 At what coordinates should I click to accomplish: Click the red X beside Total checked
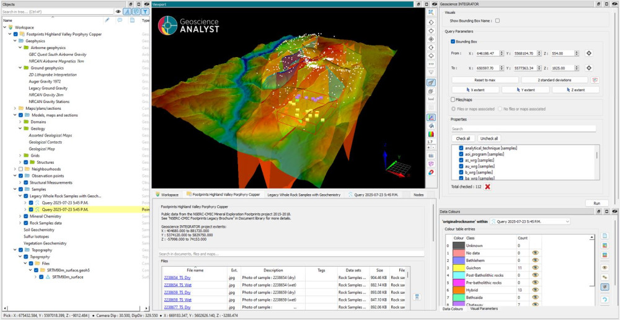coord(488,187)
